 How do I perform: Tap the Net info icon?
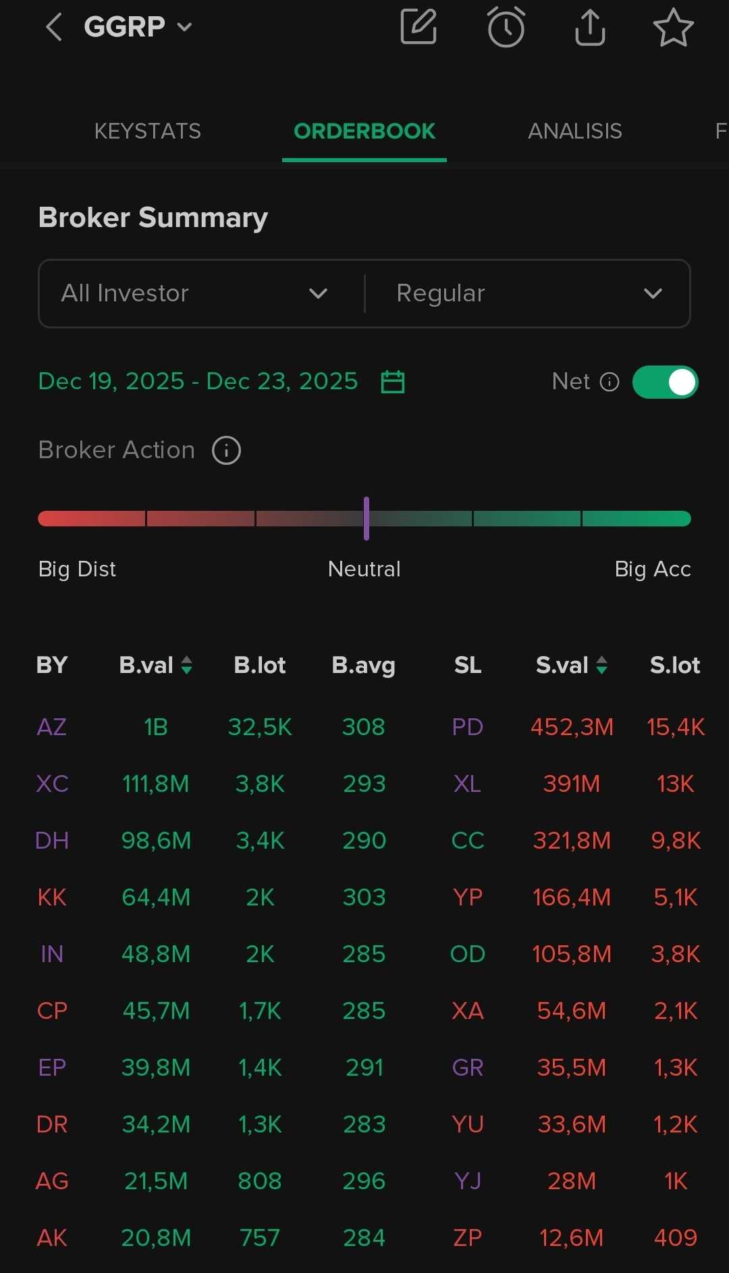610,382
